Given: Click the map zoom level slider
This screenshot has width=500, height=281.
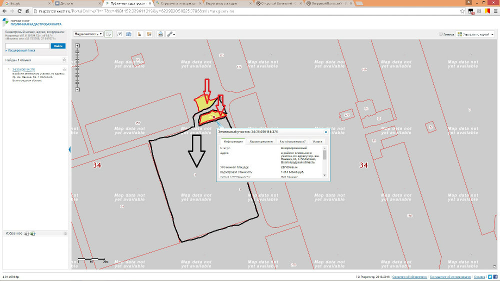Looking at the screenshot, I should 77,67.
